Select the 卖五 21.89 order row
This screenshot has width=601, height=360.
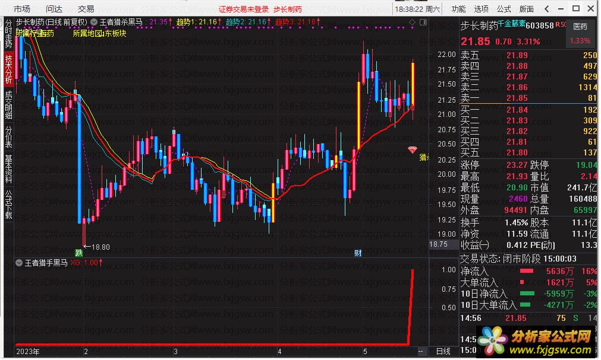528,56
